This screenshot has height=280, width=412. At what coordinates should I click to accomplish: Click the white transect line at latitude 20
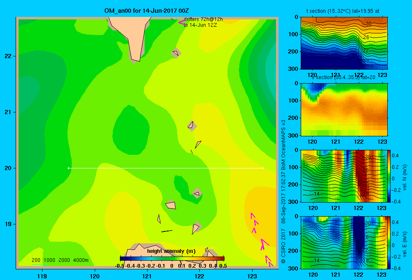[166, 168]
